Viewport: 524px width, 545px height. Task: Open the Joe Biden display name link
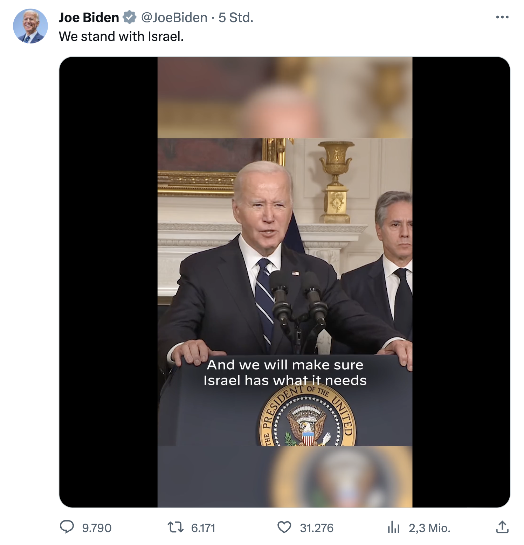pos(89,17)
